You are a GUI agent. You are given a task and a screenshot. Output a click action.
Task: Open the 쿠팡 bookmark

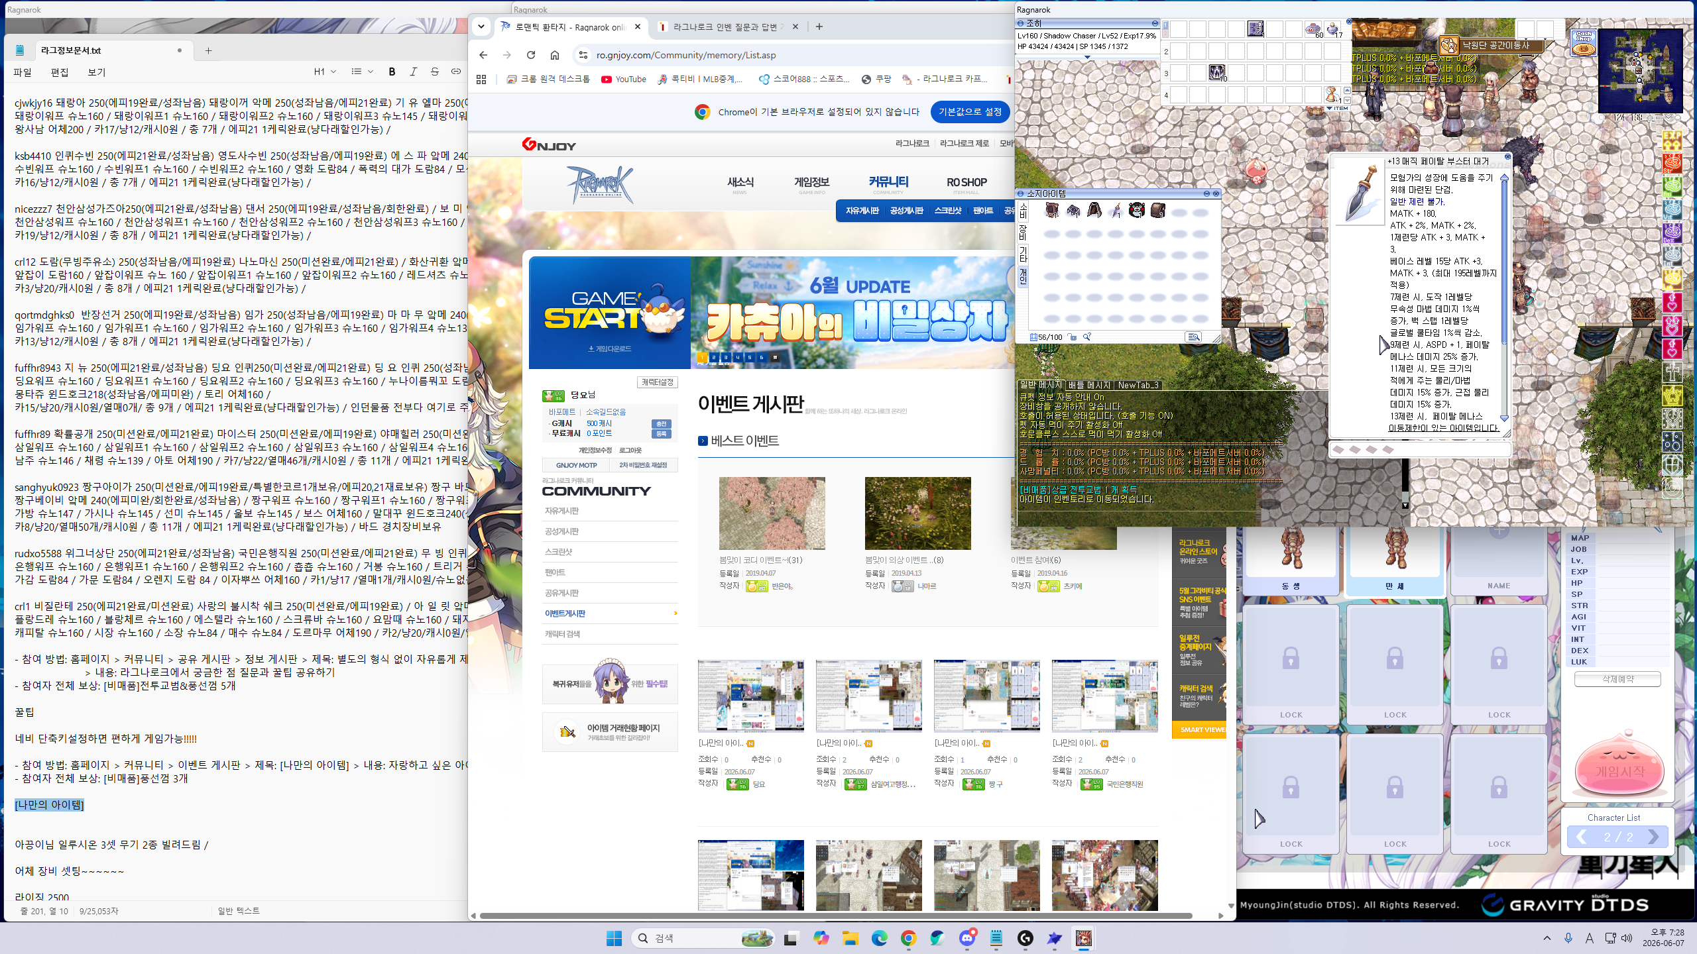[x=876, y=79]
